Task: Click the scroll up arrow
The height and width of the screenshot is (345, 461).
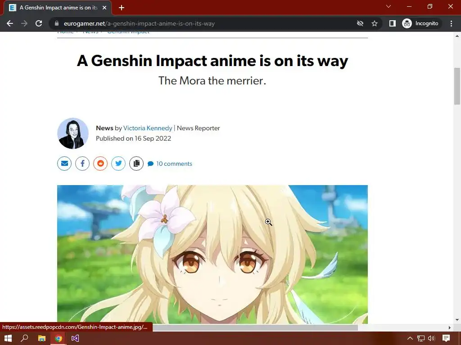Action: 457,36
